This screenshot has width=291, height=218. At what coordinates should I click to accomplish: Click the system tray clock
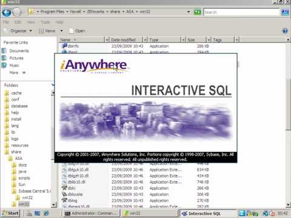tap(283, 213)
